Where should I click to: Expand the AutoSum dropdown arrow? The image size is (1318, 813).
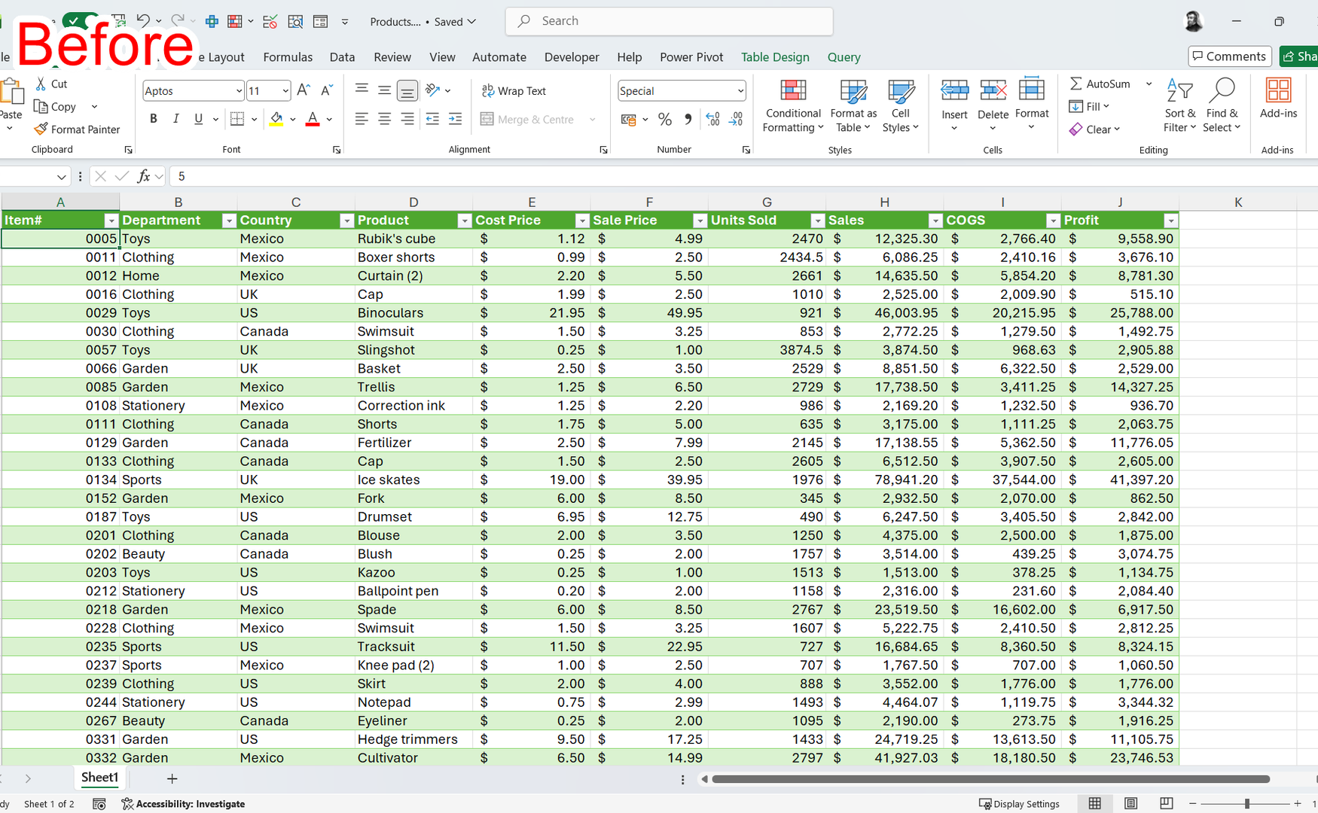[1149, 84]
